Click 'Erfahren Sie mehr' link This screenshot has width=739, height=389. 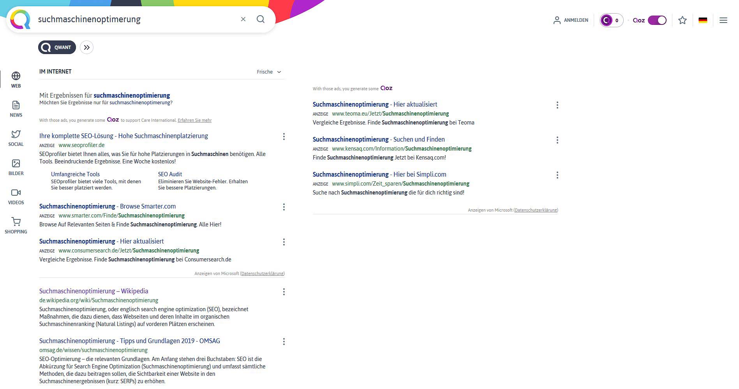click(194, 120)
